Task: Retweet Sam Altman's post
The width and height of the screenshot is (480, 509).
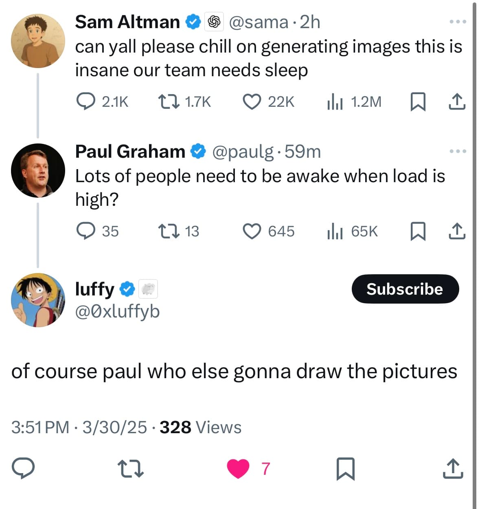Action: (169, 101)
